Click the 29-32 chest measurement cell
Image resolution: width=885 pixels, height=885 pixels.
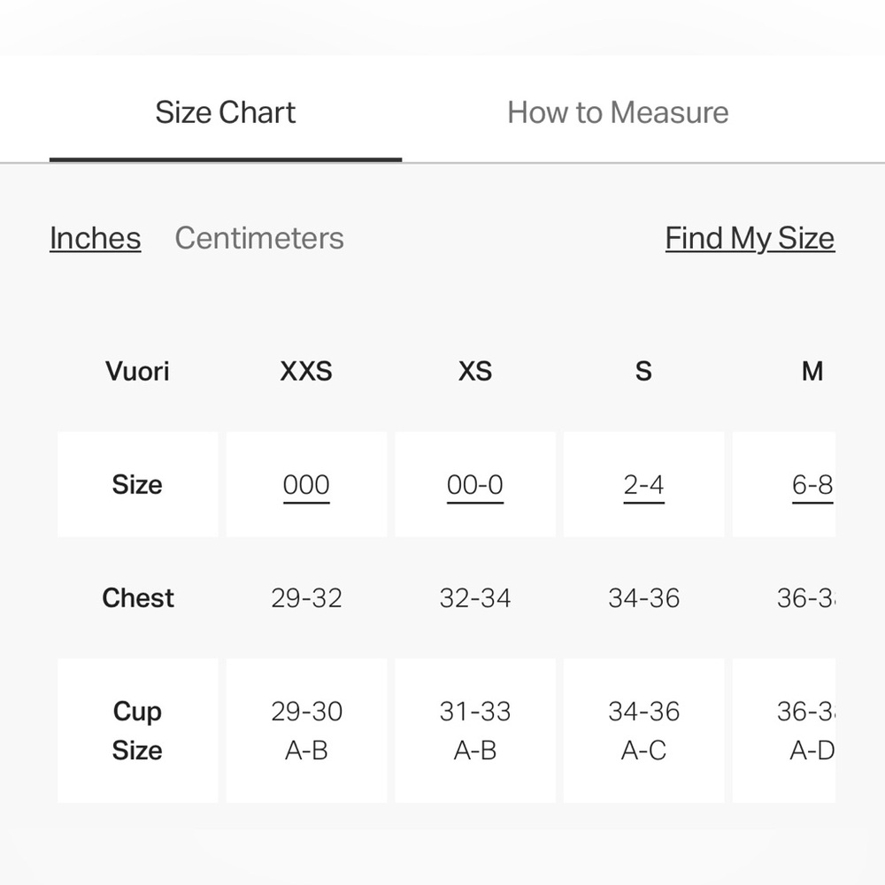[306, 597]
